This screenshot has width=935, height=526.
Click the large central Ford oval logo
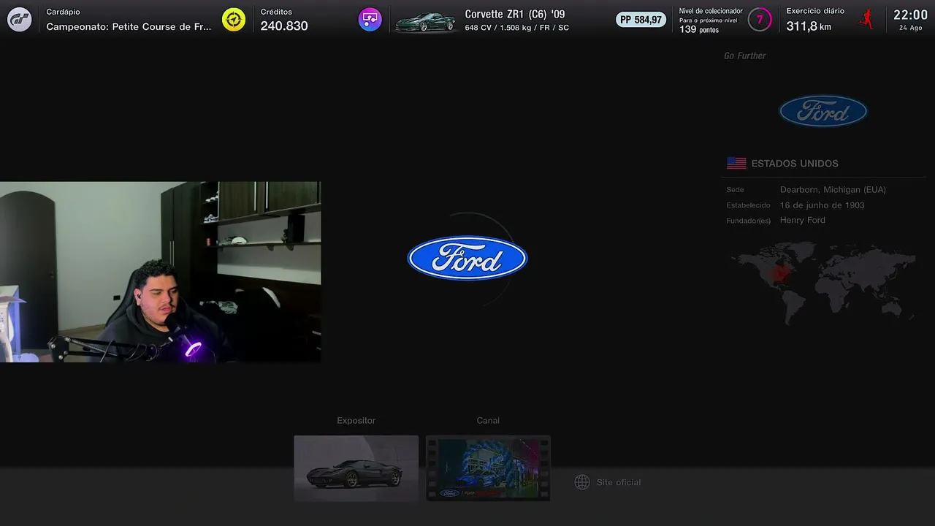tap(467, 258)
